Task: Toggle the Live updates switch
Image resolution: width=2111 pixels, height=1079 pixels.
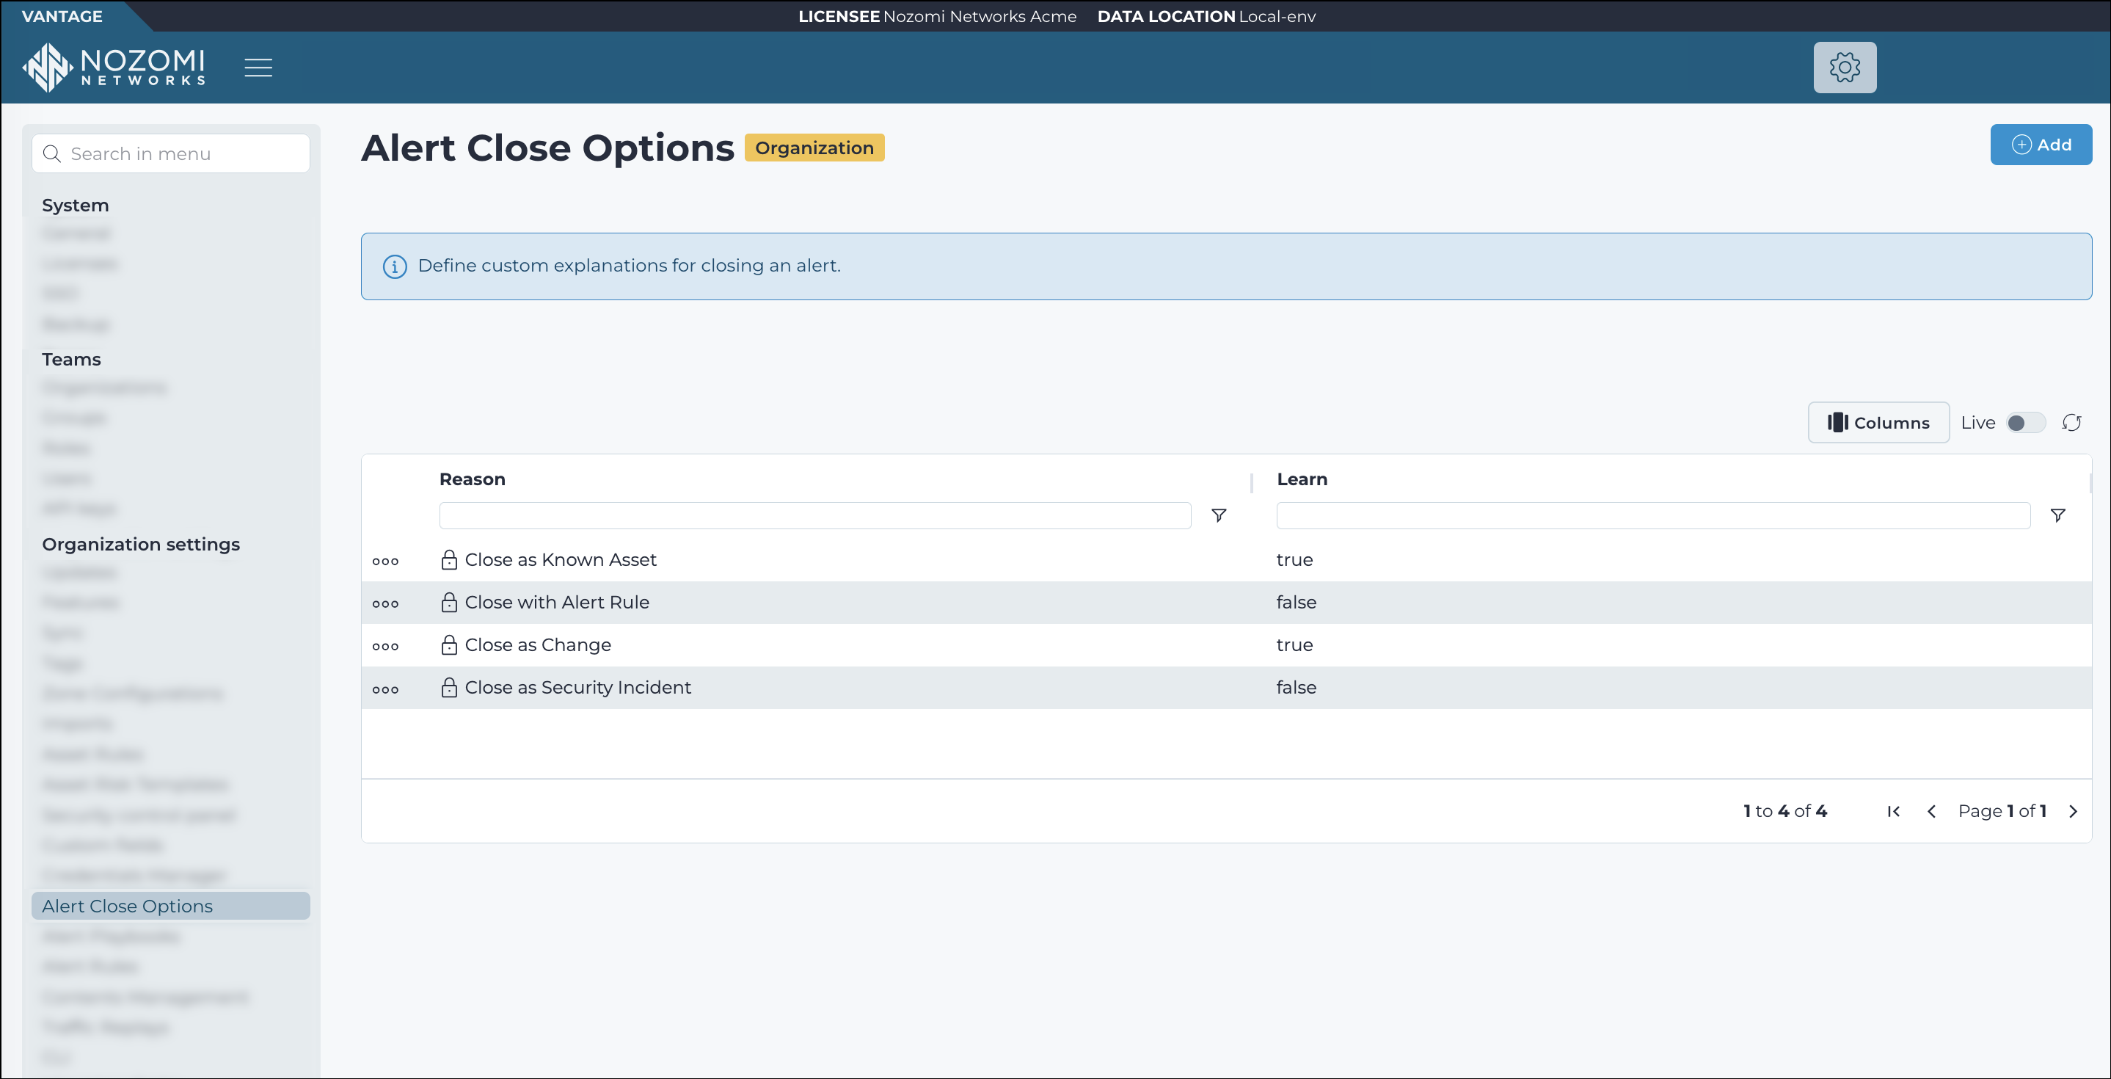Action: click(x=2025, y=423)
